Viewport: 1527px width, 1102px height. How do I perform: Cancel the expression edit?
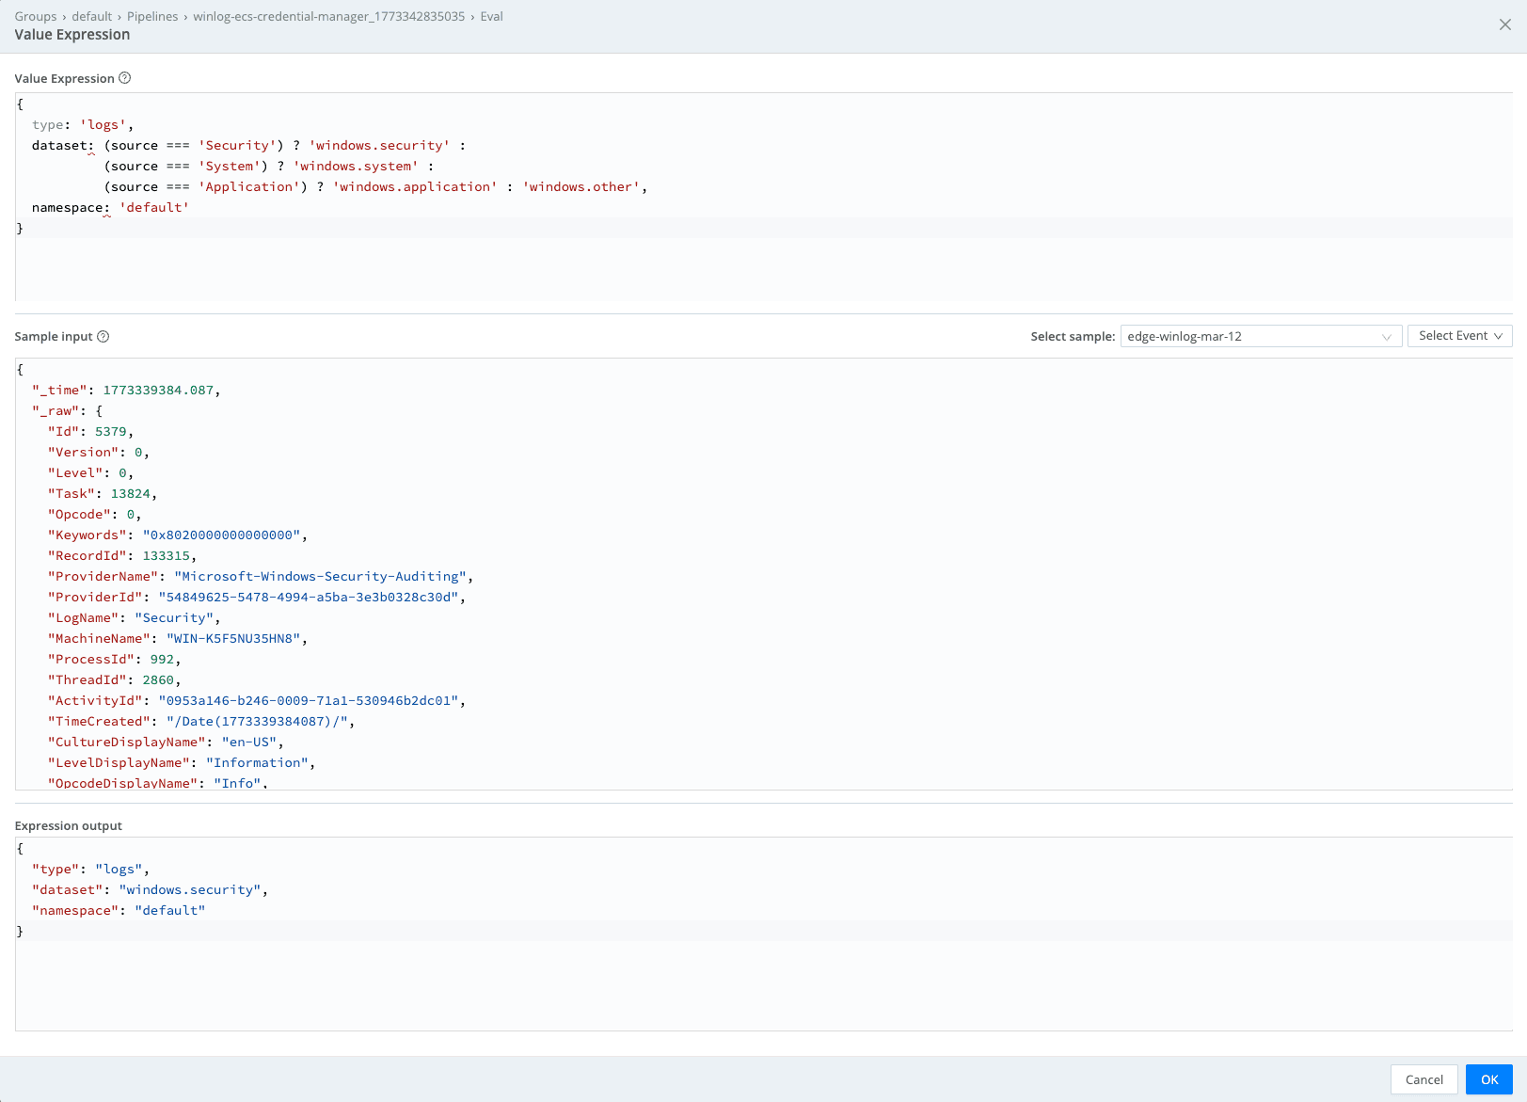1424,1079
